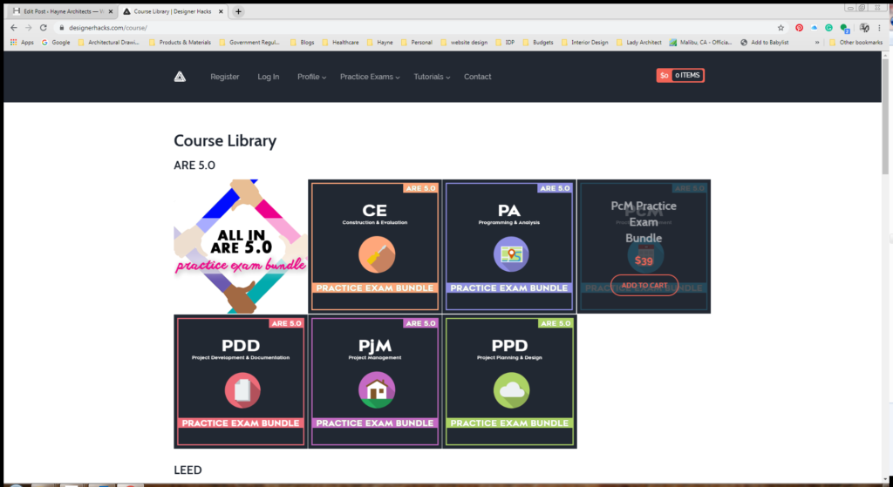893x487 pixels.
Task: Open the Personal bookmark folder
Action: pos(416,42)
